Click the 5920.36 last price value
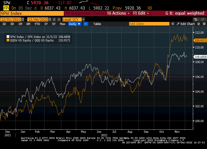Image resolution: width=207 pixels, height=149 pixels. (40, 3)
